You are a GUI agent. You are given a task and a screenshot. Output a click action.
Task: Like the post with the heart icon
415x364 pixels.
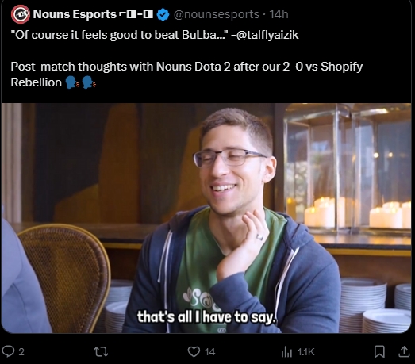tap(194, 352)
